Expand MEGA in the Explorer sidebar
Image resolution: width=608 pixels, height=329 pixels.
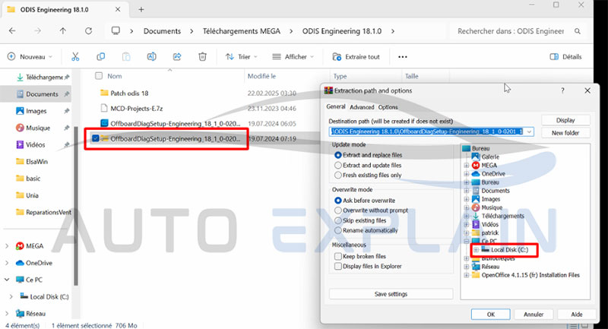(7, 246)
